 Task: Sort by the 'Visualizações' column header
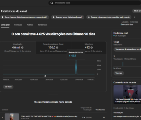(x=100, y=110)
